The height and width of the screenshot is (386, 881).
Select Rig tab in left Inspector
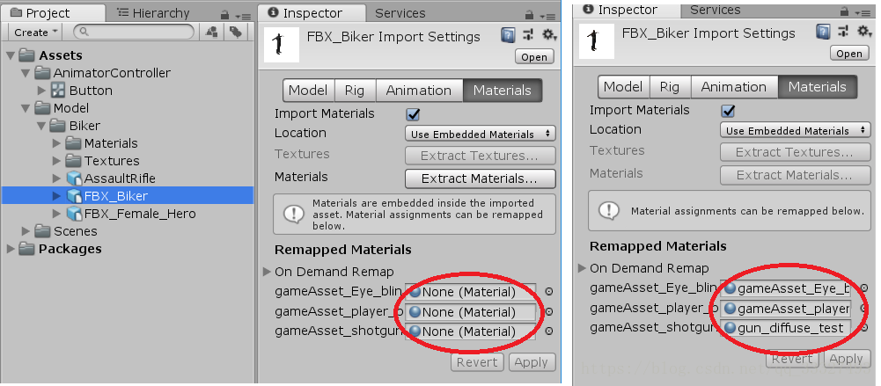(x=355, y=91)
